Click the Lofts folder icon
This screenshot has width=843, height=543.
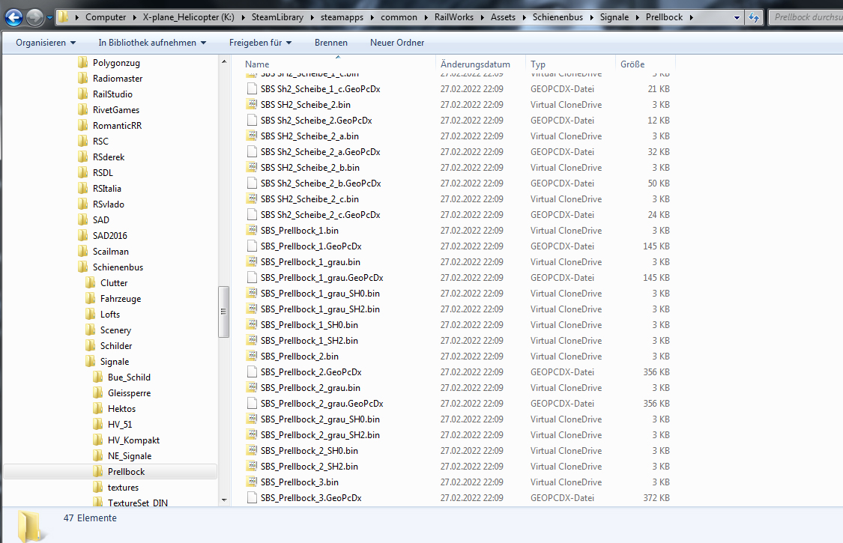(91, 315)
